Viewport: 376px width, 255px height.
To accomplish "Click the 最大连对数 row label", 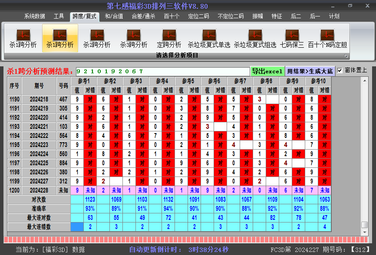I will coord(39,218).
